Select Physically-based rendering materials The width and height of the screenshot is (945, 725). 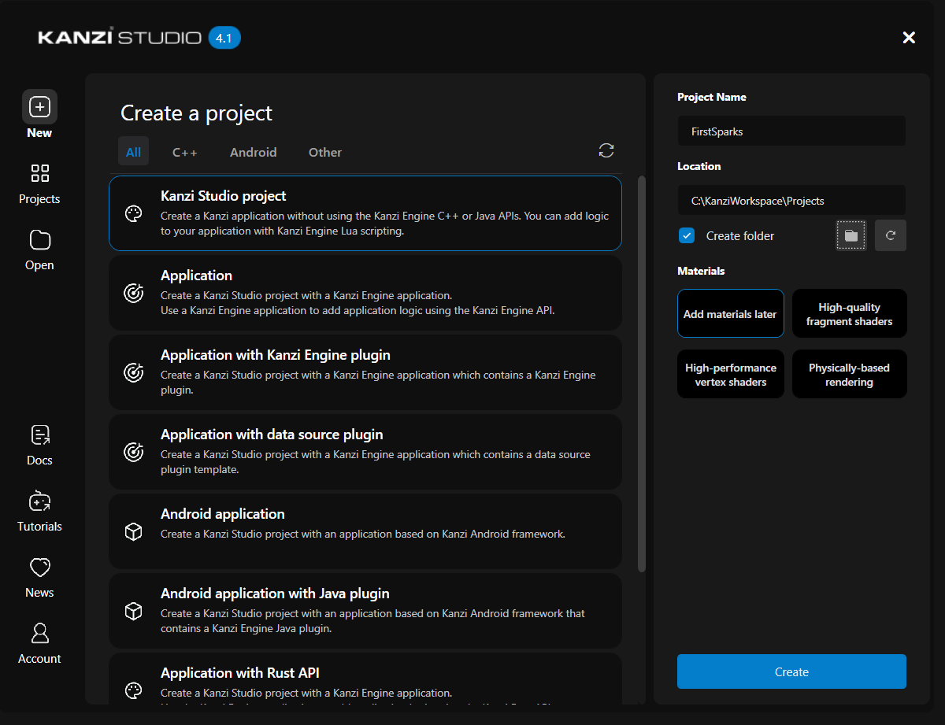pyautogui.click(x=849, y=374)
